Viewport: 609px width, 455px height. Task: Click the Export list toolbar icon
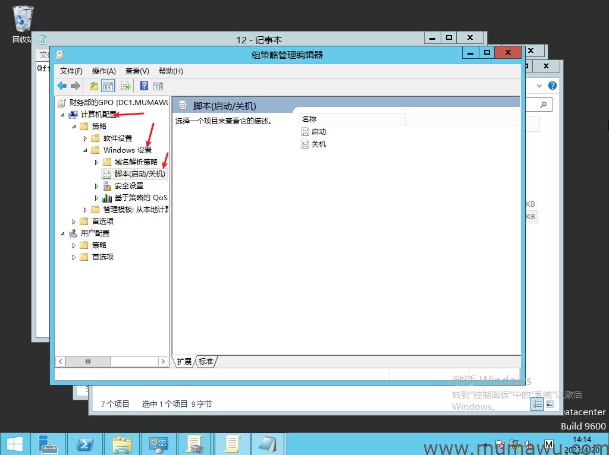coord(126,86)
